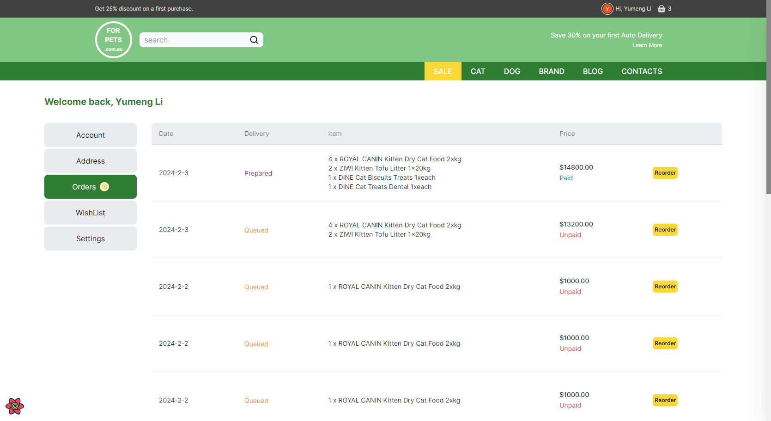Click Save 30% Auto Delivery text
The image size is (771, 421).
tap(606, 35)
